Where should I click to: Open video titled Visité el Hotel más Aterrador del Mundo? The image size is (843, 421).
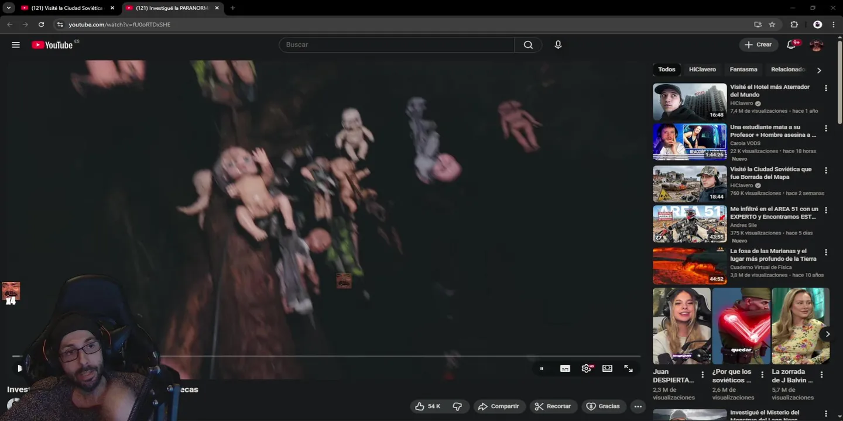pyautogui.click(x=770, y=91)
